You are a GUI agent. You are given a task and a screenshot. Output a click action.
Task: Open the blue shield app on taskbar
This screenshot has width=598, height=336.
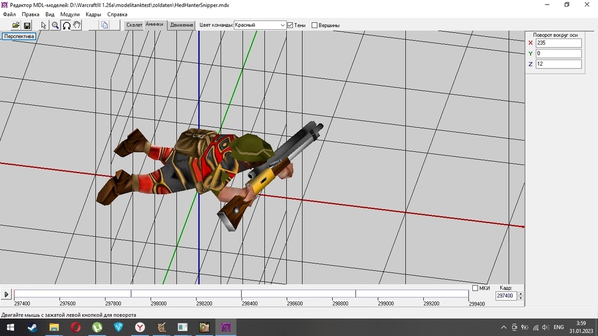(x=119, y=327)
